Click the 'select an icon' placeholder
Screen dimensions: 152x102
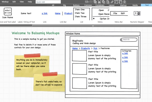[x=8, y=12]
